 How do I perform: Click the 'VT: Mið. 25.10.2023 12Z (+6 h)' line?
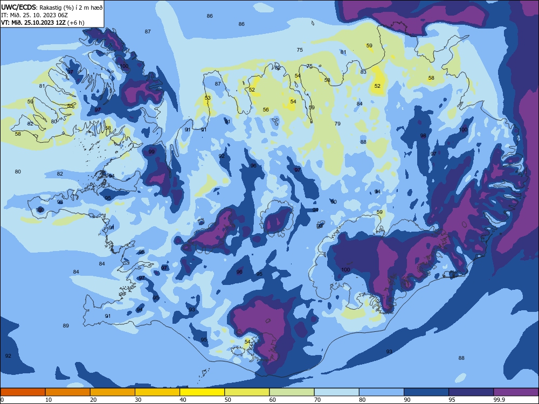[43, 23]
